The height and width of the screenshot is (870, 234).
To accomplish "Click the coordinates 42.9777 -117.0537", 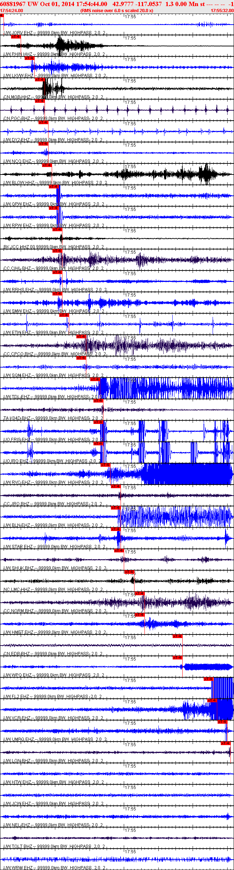I will coord(137,4).
